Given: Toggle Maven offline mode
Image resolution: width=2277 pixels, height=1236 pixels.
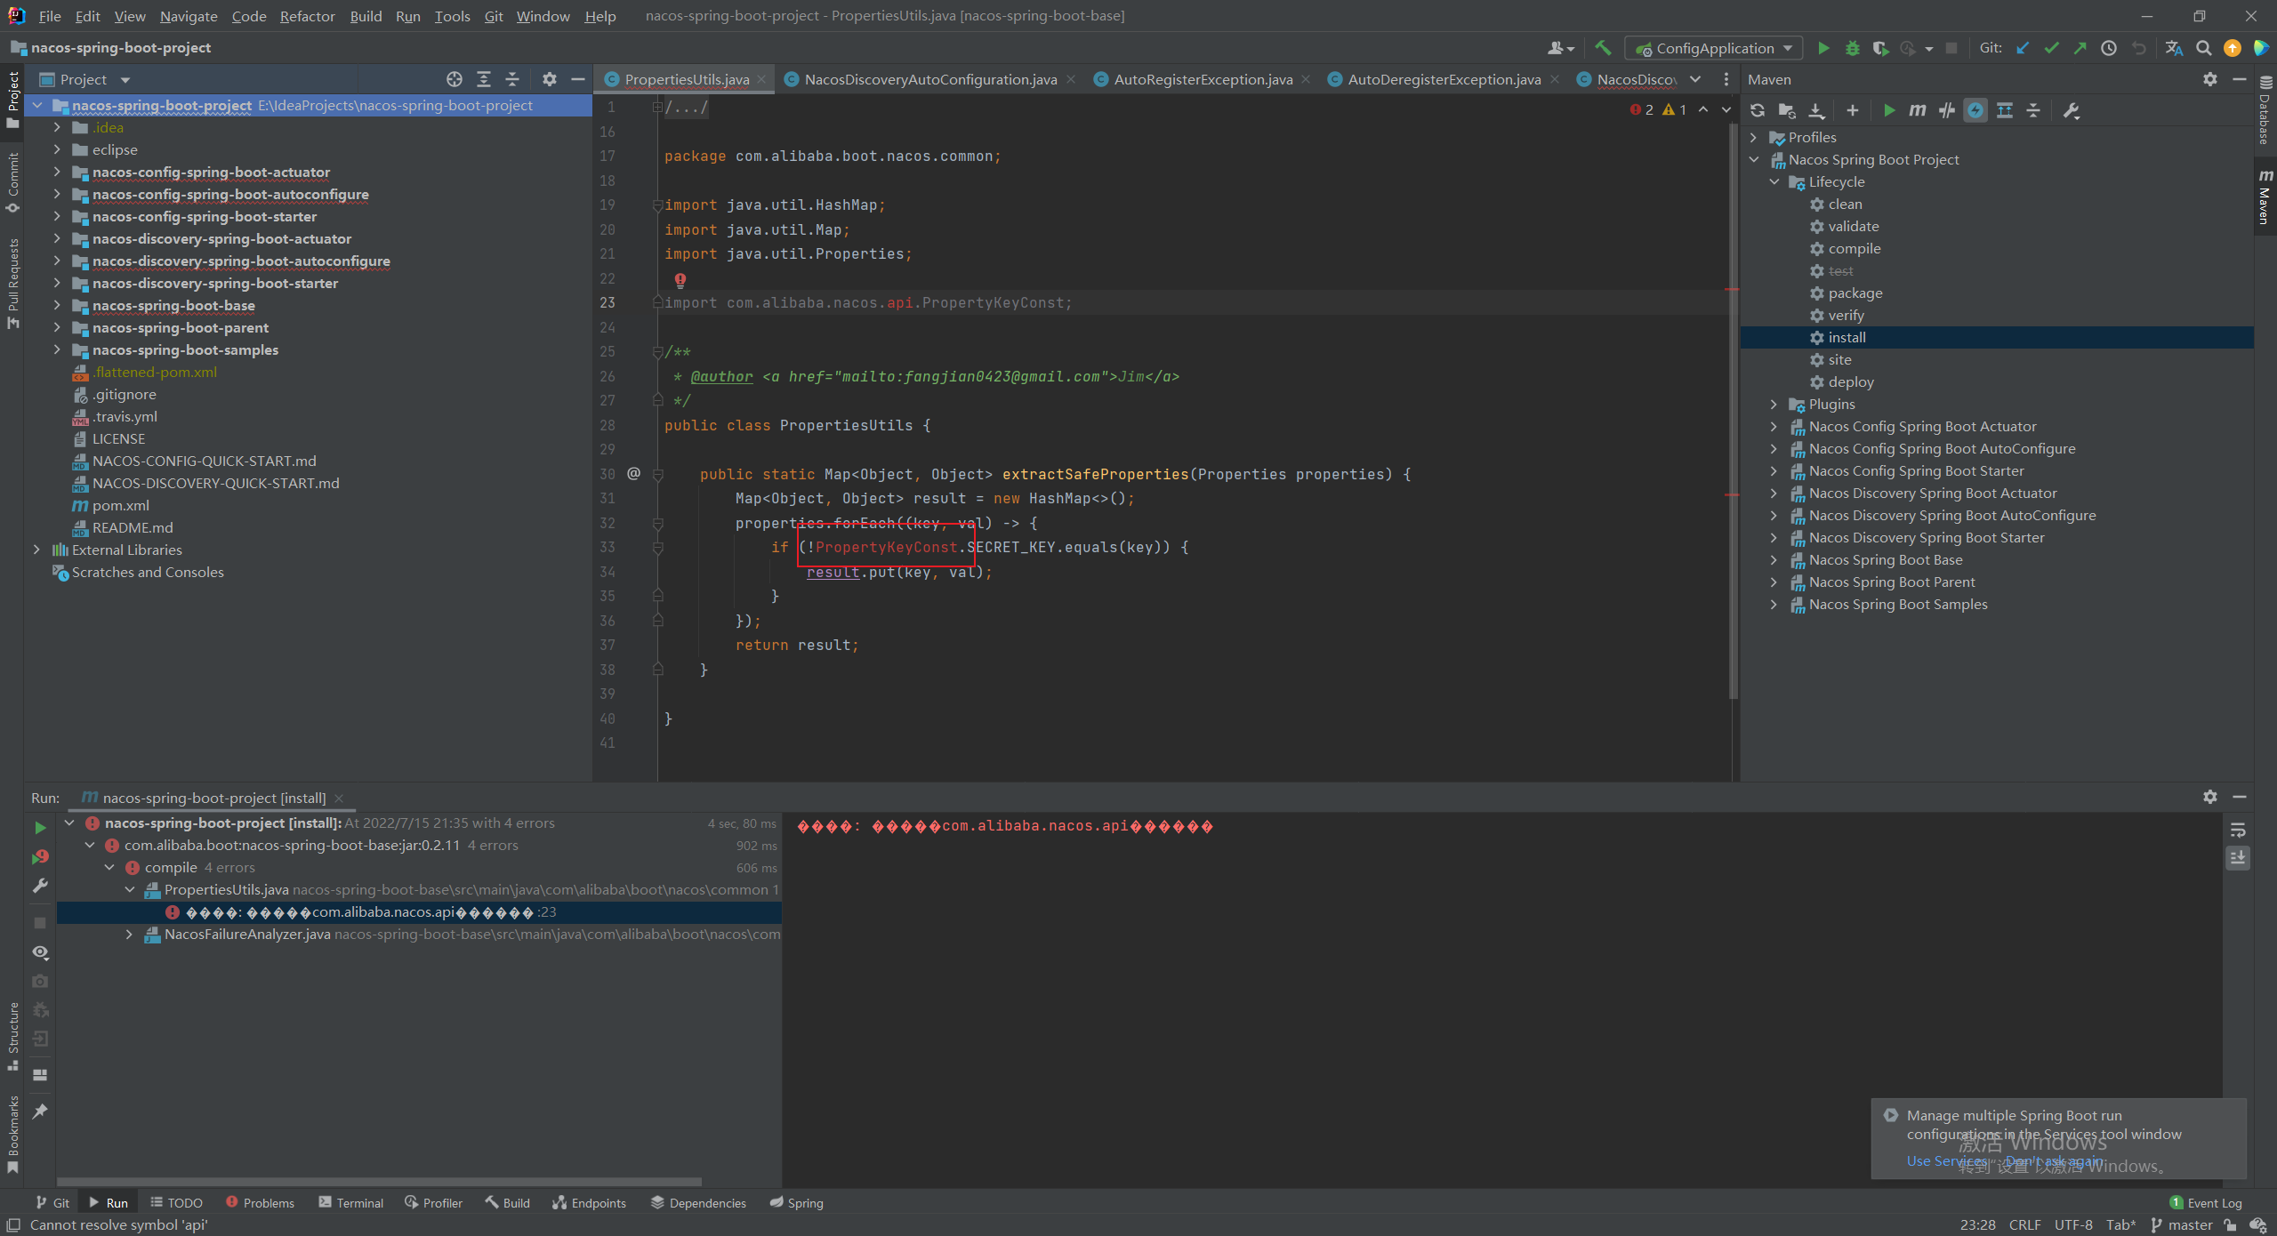Looking at the screenshot, I should (x=1947, y=110).
